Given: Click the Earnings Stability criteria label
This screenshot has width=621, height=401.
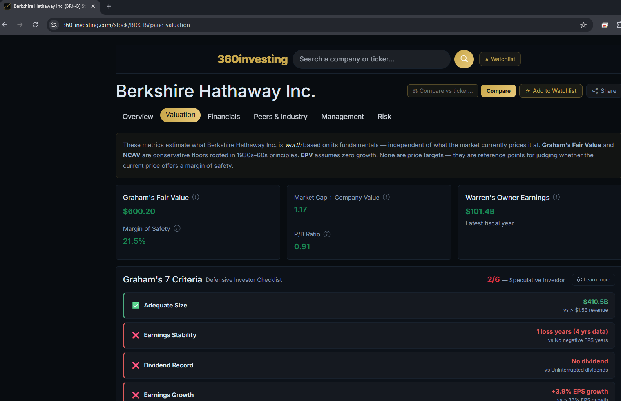Looking at the screenshot, I should point(170,335).
